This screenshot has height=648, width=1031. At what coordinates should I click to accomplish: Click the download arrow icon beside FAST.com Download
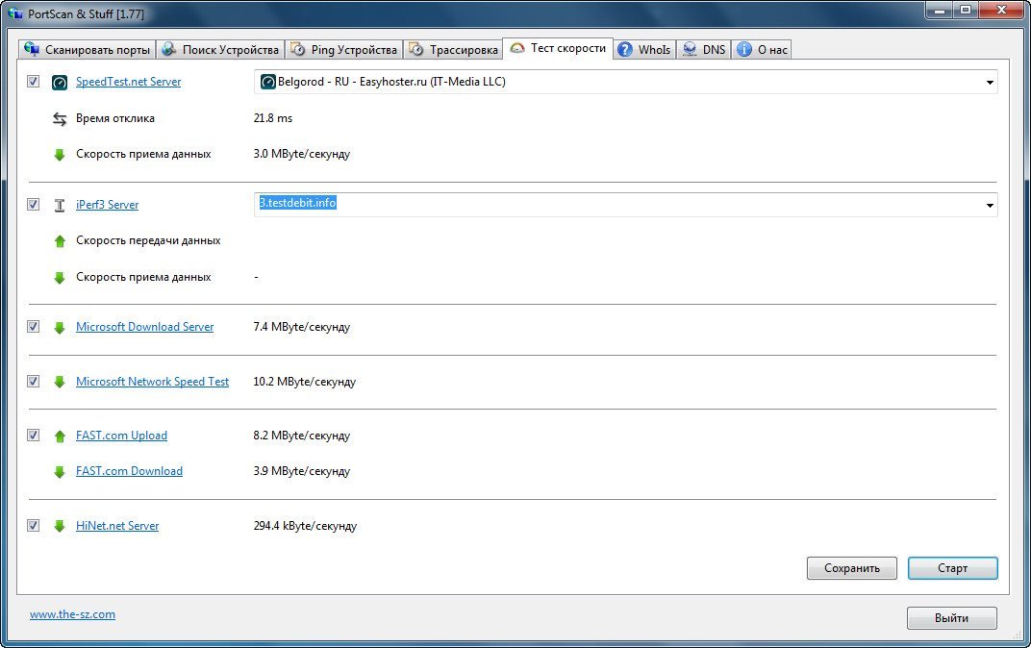pos(60,472)
